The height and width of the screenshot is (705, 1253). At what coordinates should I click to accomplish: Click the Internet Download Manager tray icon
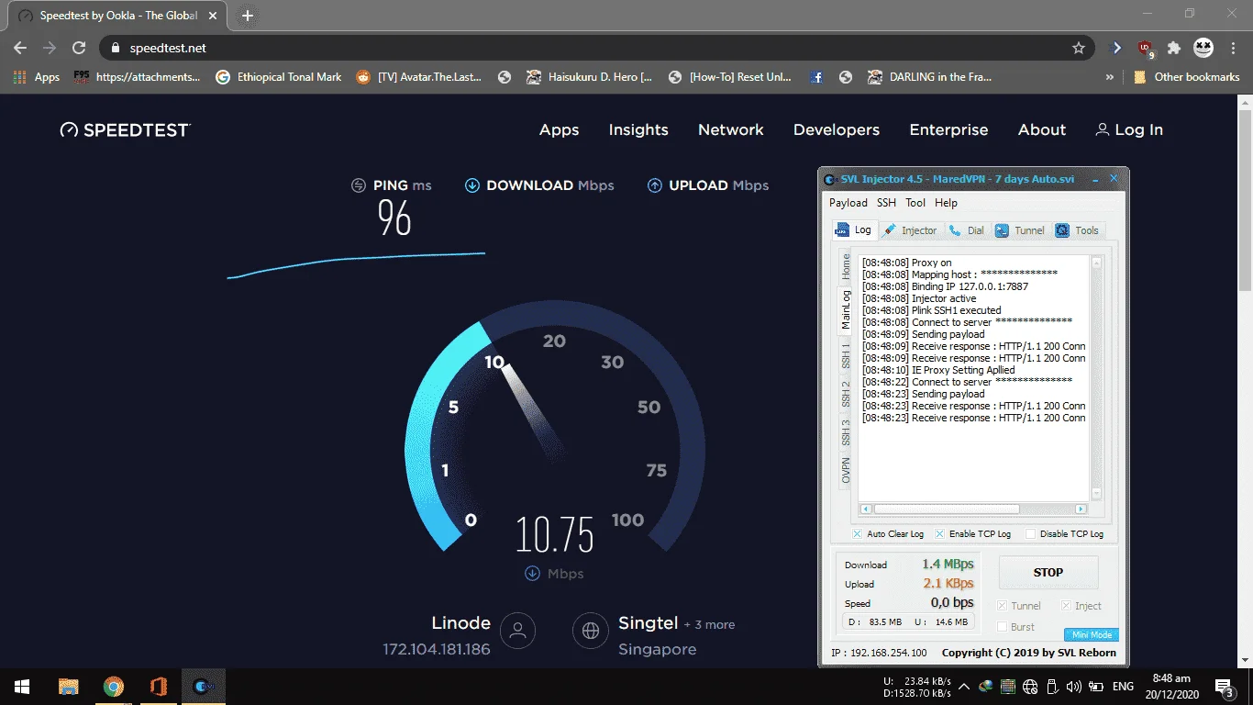coord(986,687)
